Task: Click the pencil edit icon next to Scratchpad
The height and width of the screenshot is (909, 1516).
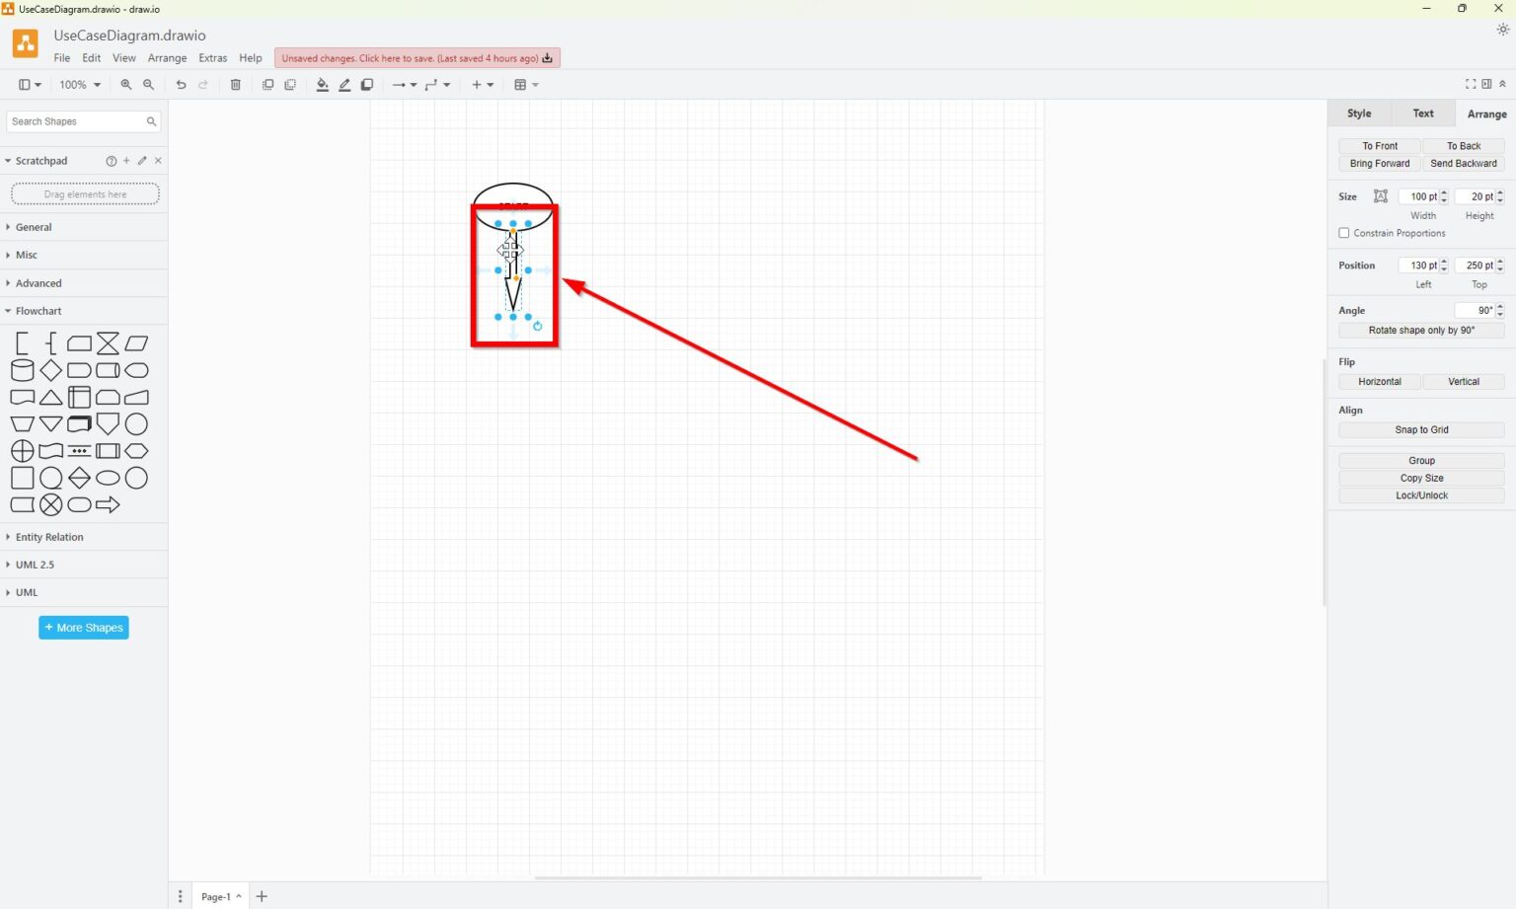Action: pos(141,160)
